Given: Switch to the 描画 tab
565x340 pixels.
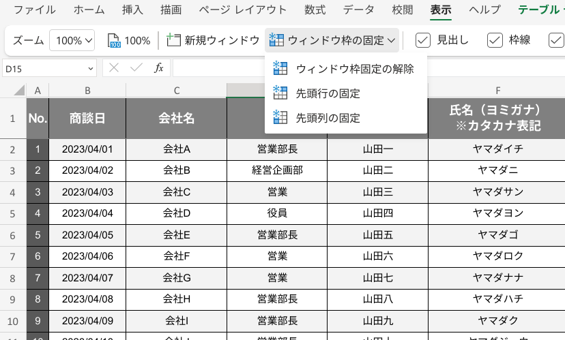Looking at the screenshot, I should (x=171, y=10).
